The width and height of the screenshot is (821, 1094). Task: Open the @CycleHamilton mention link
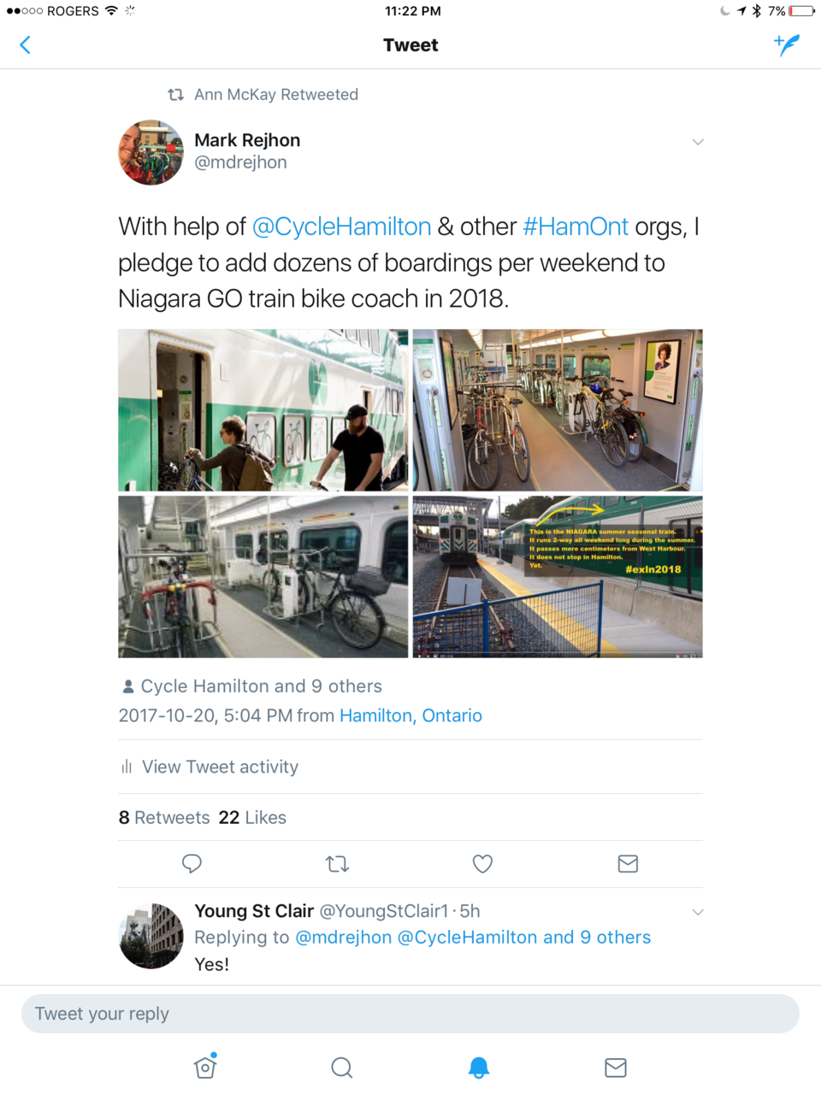pos(341,226)
